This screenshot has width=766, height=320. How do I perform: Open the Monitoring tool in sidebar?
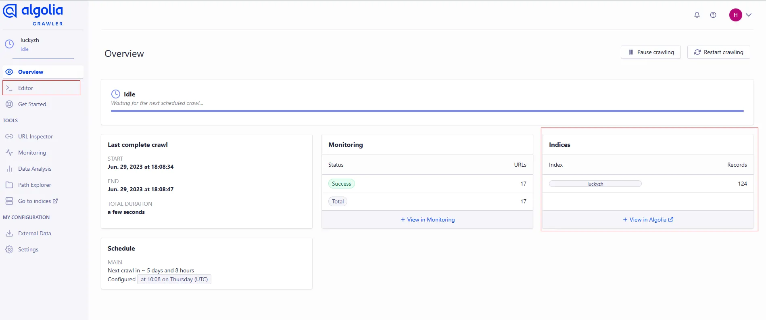(43, 153)
